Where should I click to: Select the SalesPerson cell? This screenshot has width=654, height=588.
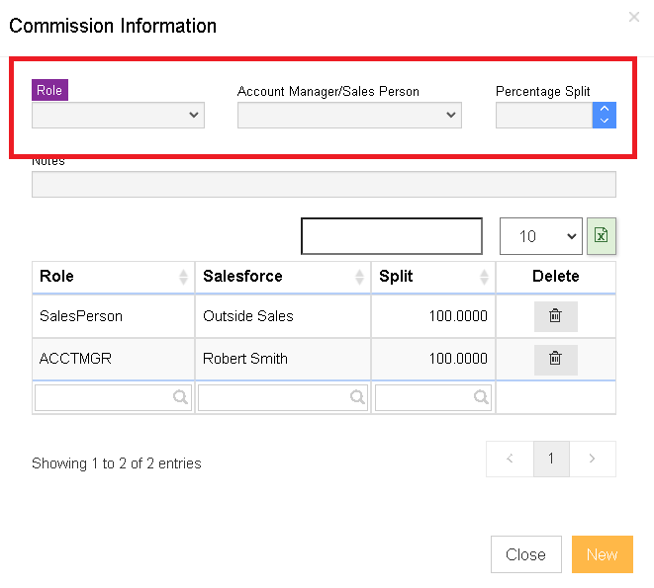coord(113,316)
